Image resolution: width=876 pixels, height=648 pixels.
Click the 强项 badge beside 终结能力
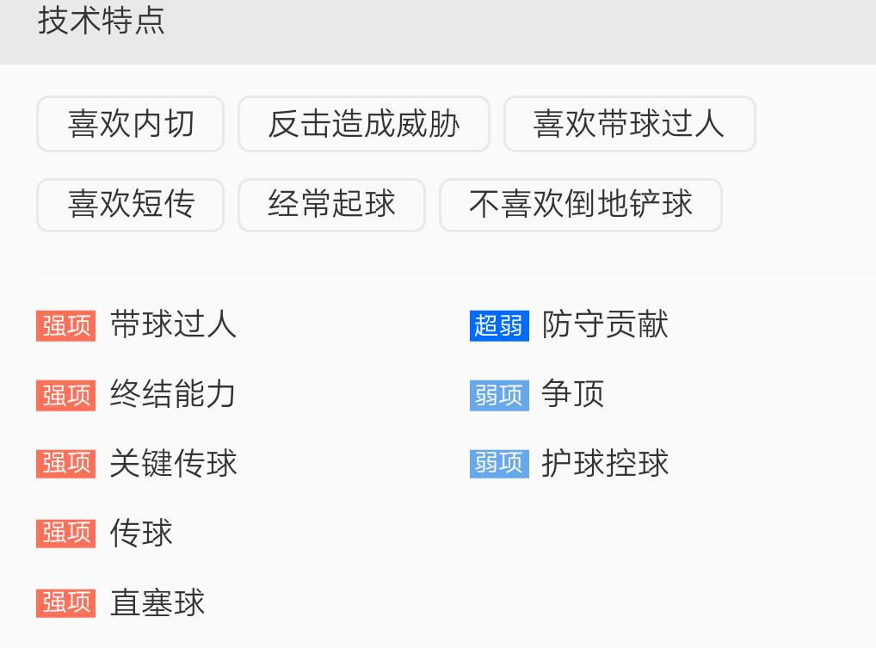pyautogui.click(x=65, y=395)
